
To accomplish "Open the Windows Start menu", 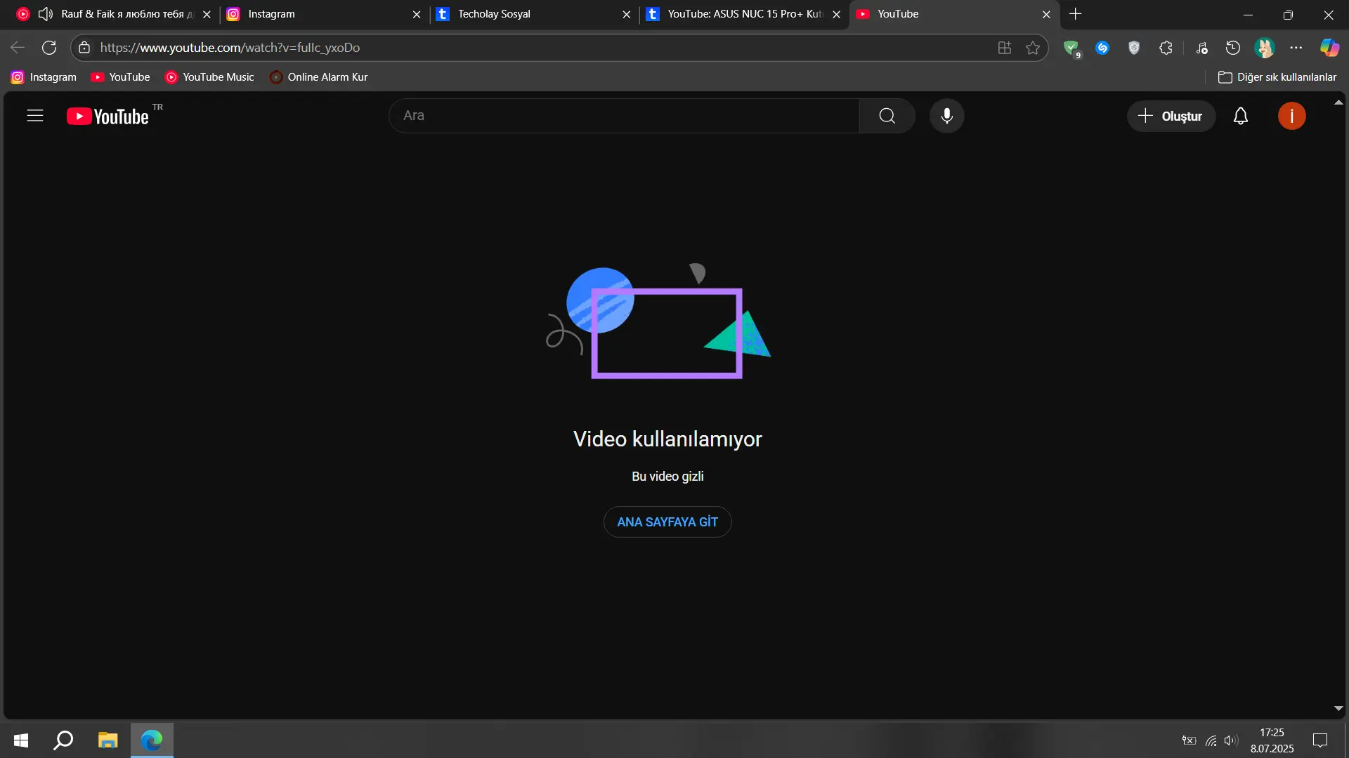I will 21,740.
